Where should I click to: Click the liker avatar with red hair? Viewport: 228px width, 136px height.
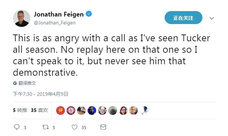pyautogui.click(x=123, y=111)
